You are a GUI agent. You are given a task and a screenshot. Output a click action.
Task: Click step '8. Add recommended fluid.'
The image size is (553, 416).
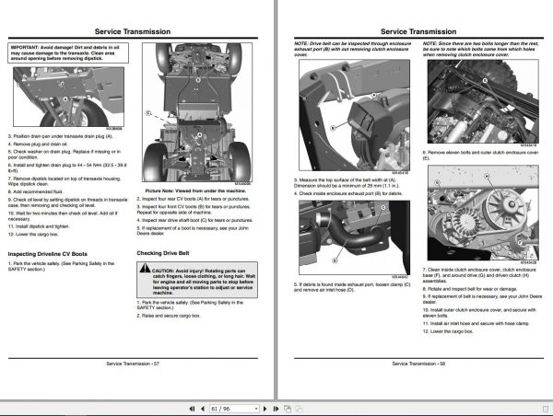point(35,191)
